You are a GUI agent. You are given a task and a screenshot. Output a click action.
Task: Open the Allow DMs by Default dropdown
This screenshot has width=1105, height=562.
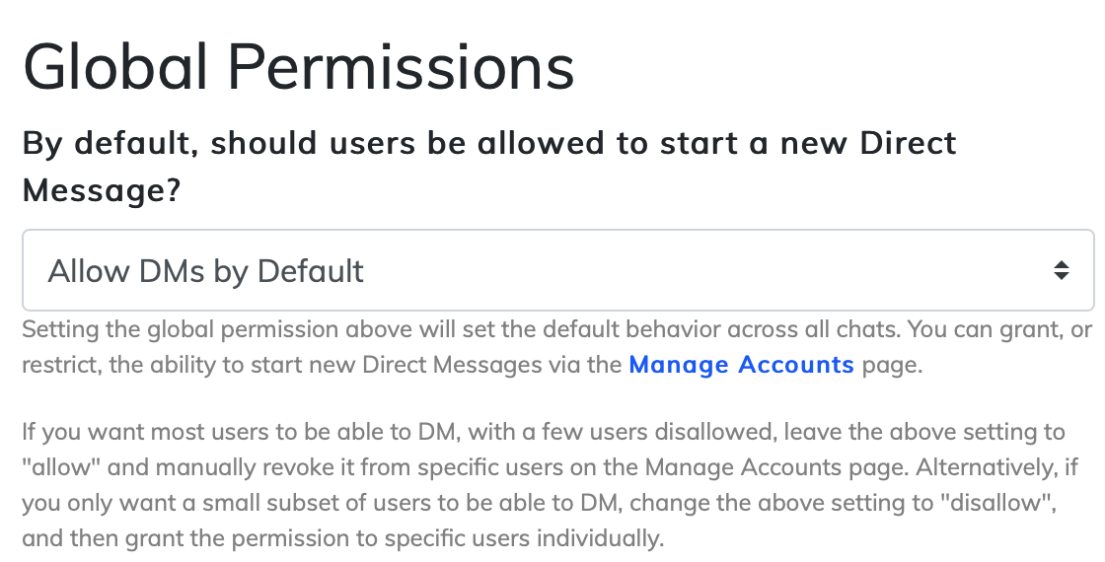557,270
